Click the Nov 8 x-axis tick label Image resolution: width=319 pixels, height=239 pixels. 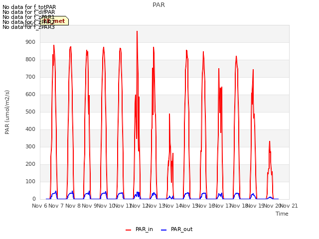[x=73, y=206]
